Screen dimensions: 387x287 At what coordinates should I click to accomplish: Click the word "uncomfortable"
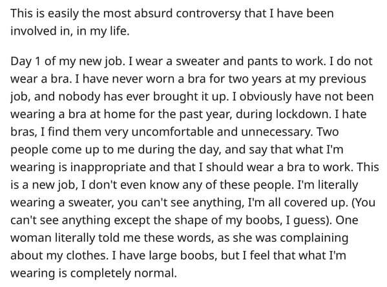tap(173, 132)
